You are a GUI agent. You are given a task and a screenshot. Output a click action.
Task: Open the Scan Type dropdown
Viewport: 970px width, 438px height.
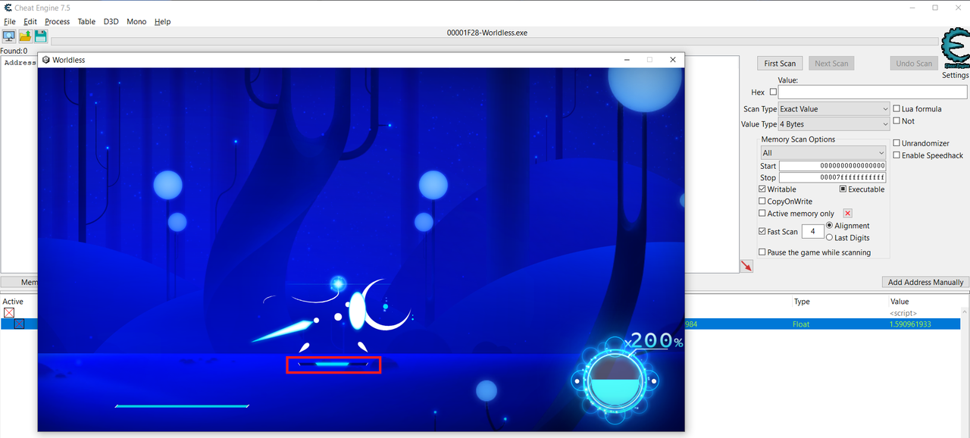pyautogui.click(x=834, y=109)
